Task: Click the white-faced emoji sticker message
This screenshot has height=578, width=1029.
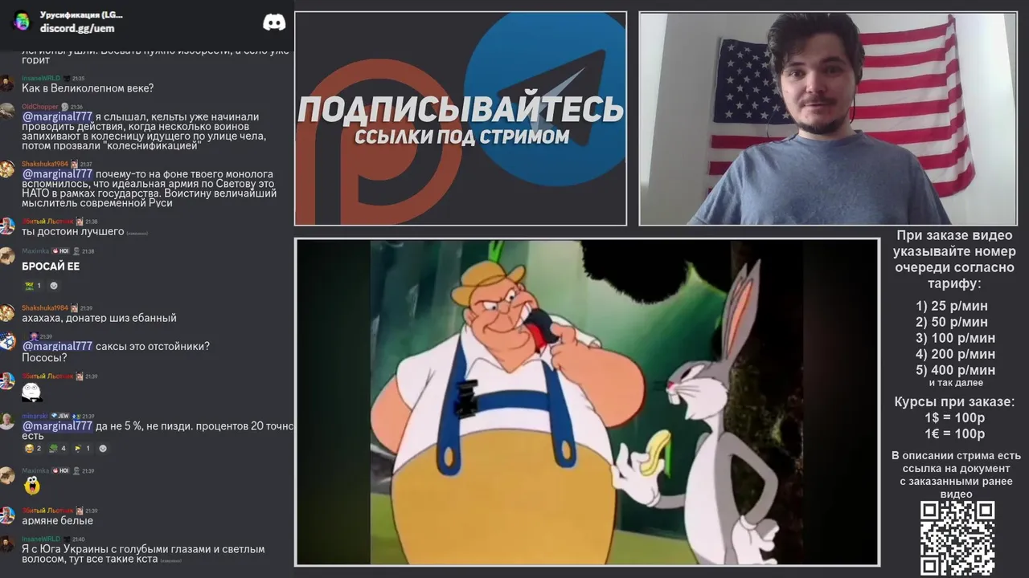Action: click(x=31, y=393)
